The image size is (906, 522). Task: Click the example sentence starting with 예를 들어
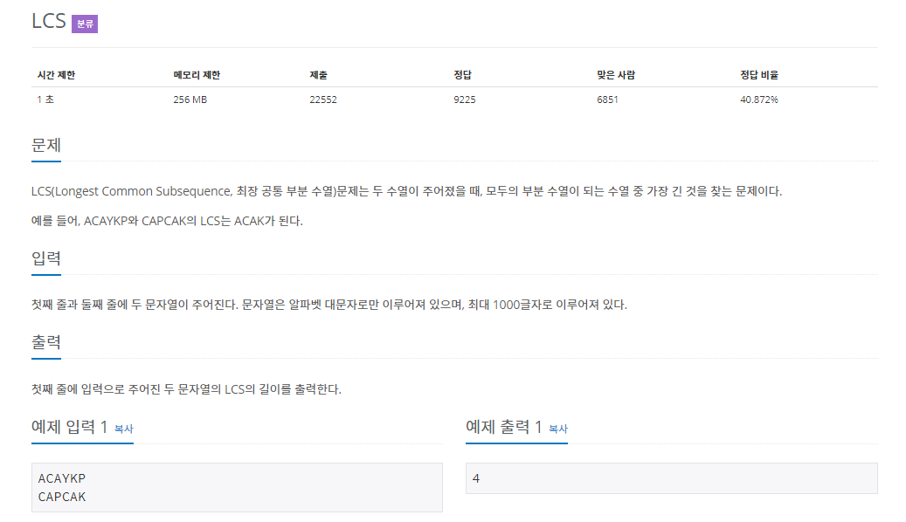tap(167, 221)
